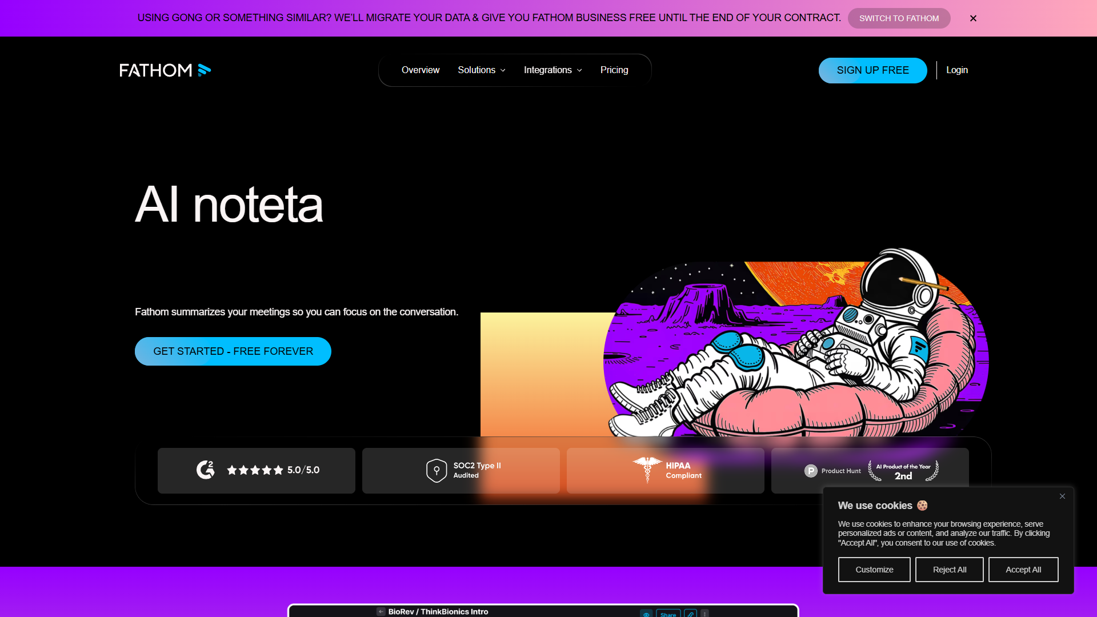Close the Gong migration promo banner
1097x617 pixels.
pyautogui.click(x=973, y=18)
